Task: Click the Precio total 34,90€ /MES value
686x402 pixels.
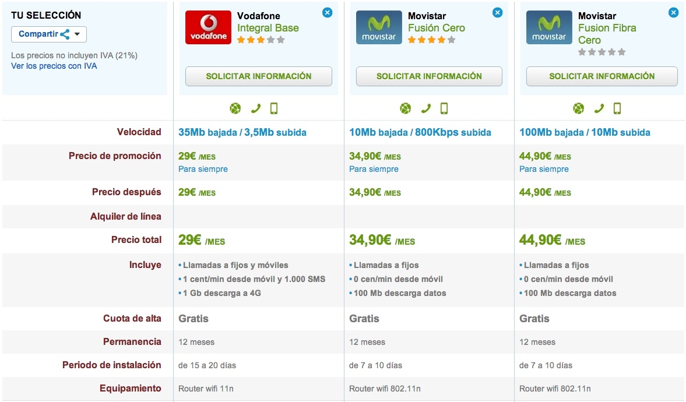Action: (382, 240)
